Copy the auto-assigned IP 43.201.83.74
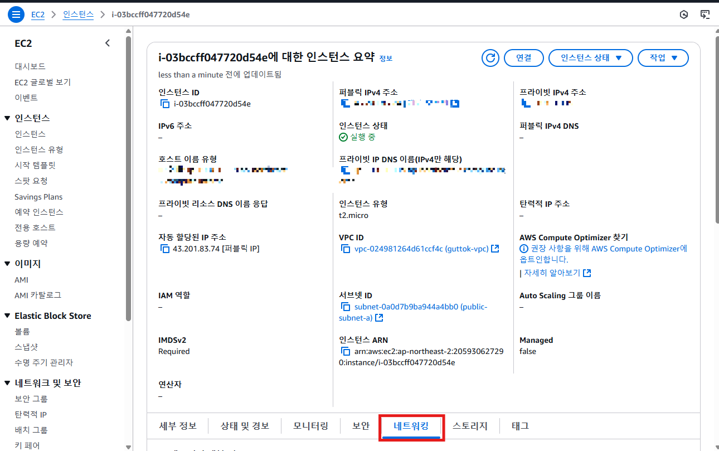The width and height of the screenshot is (719, 451). point(164,249)
